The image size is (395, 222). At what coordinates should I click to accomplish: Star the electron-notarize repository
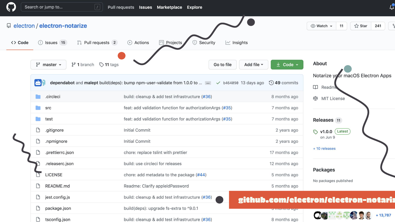click(361, 26)
